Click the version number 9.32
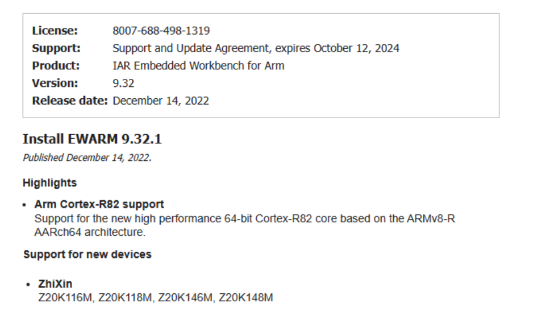 coord(123,84)
